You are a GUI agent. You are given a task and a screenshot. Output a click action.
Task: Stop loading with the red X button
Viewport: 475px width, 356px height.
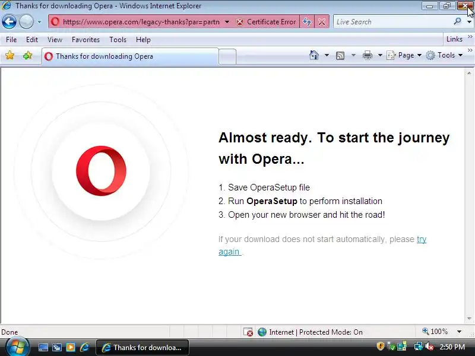[322, 22]
